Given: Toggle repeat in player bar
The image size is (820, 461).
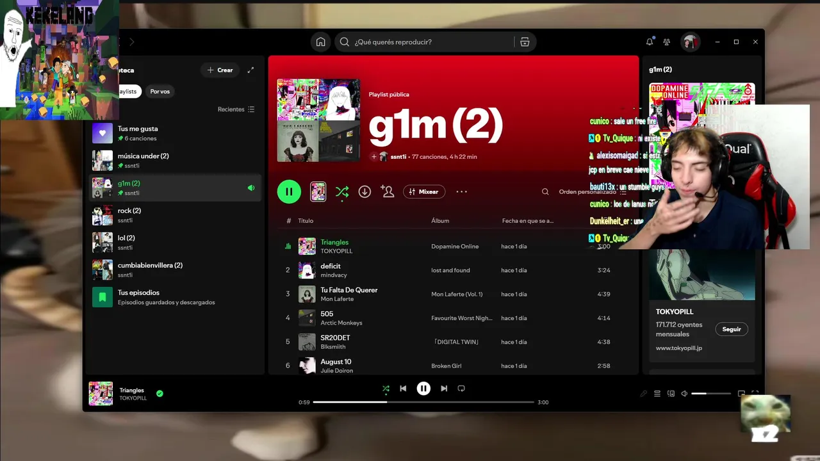Looking at the screenshot, I should [x=461, y=389].
